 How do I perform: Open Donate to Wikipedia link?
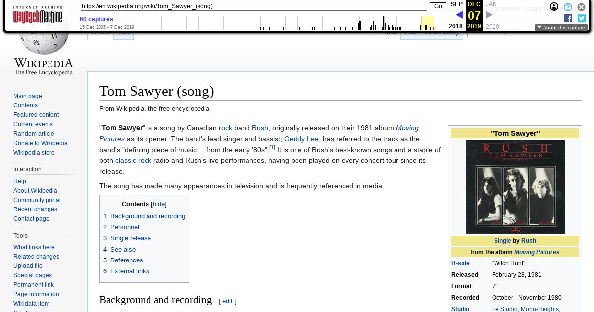[41, 143]
